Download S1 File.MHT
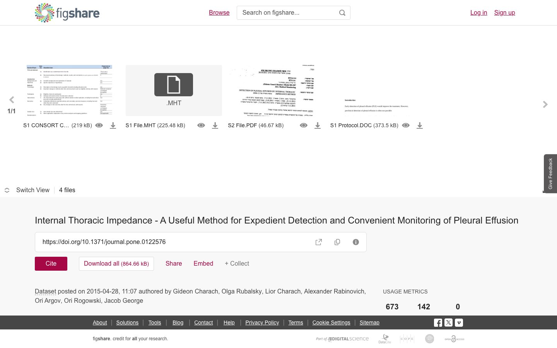This screenshot has width=557, height=348. coord(215,125)
